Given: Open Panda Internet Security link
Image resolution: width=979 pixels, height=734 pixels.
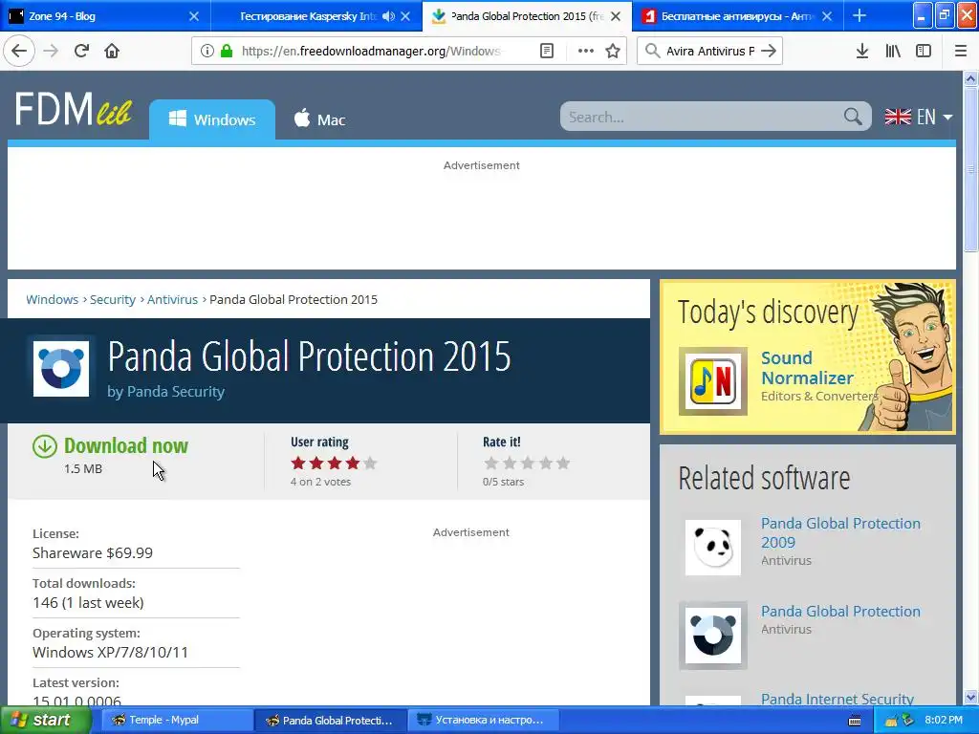Looking at the screenshot, I should click(837, 699).
